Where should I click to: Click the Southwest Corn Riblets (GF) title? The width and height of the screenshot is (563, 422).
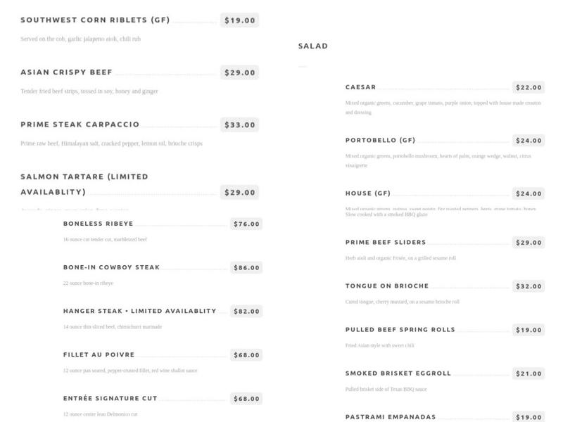(95, 20)
